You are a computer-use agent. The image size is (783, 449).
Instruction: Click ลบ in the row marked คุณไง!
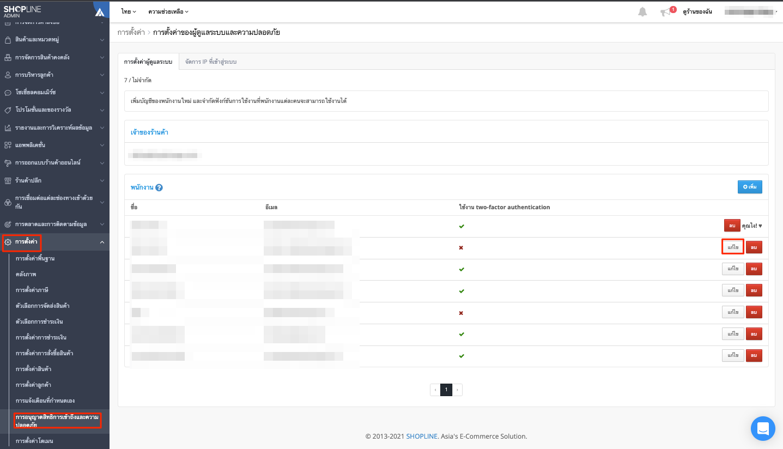pyautogui.click(x=732, y=225)
